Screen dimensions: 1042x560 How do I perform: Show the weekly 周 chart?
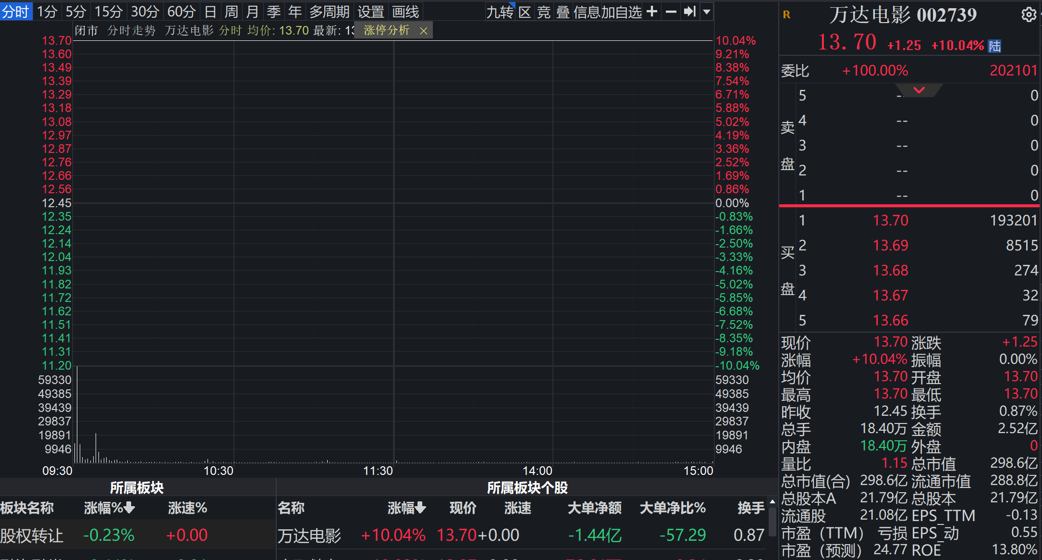tap(231, 12)
